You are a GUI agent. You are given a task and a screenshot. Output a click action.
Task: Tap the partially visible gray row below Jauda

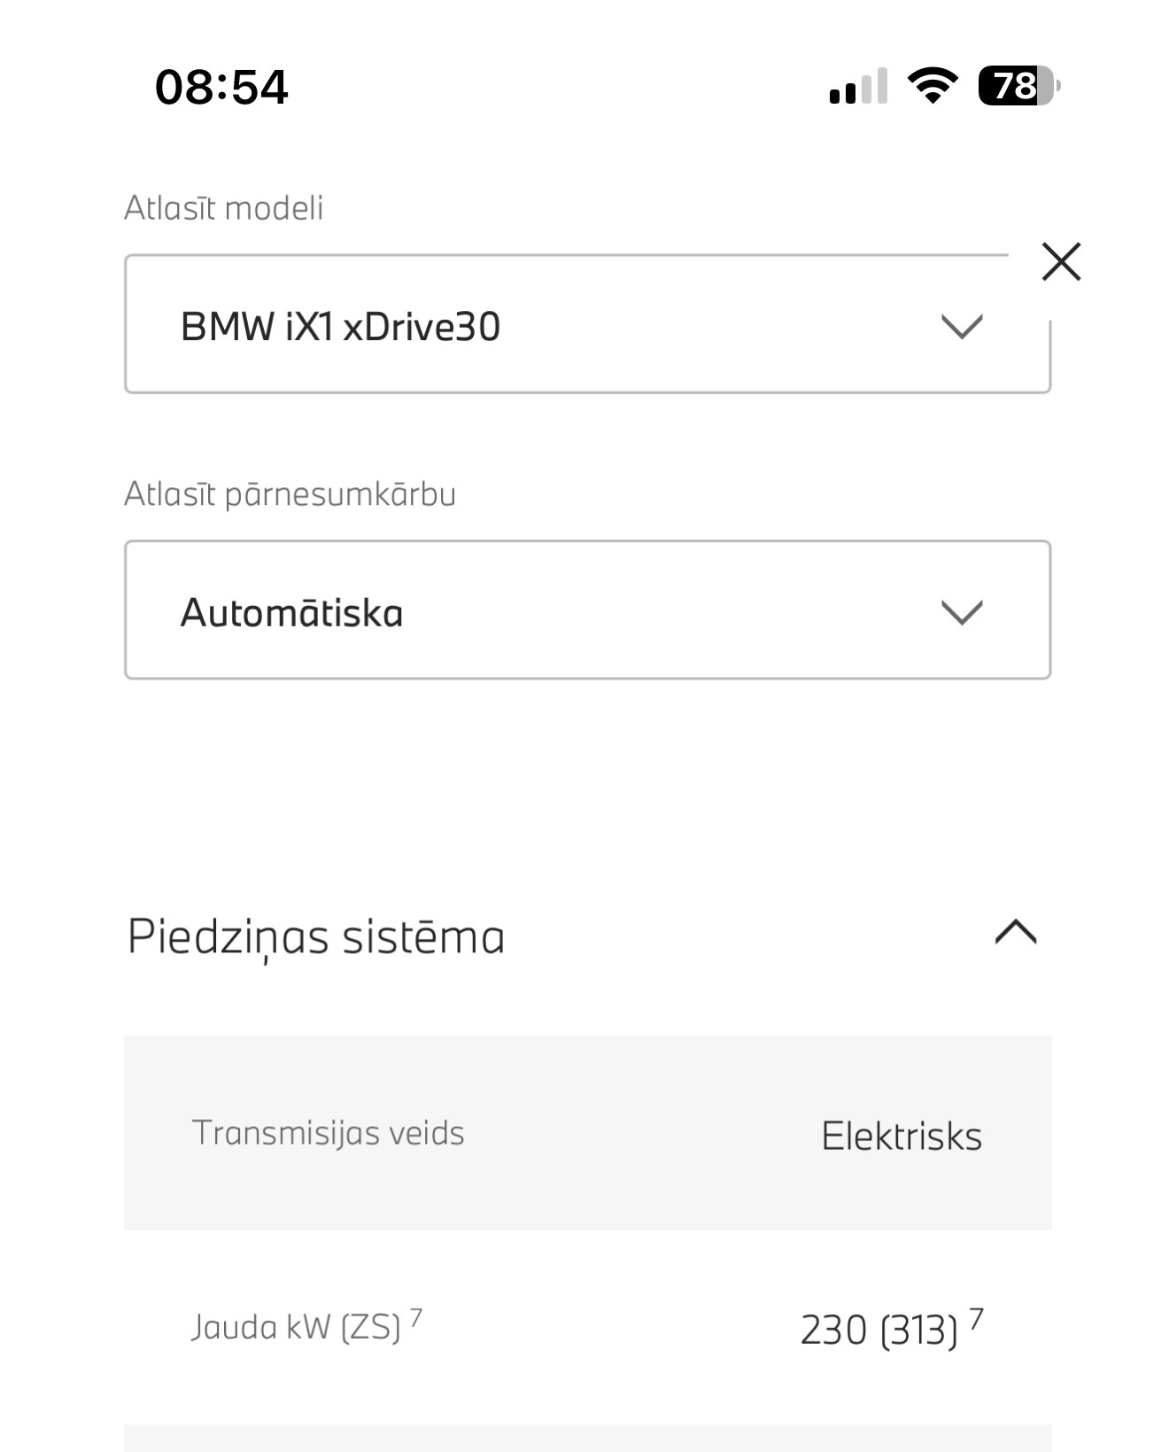[587, 1438]
